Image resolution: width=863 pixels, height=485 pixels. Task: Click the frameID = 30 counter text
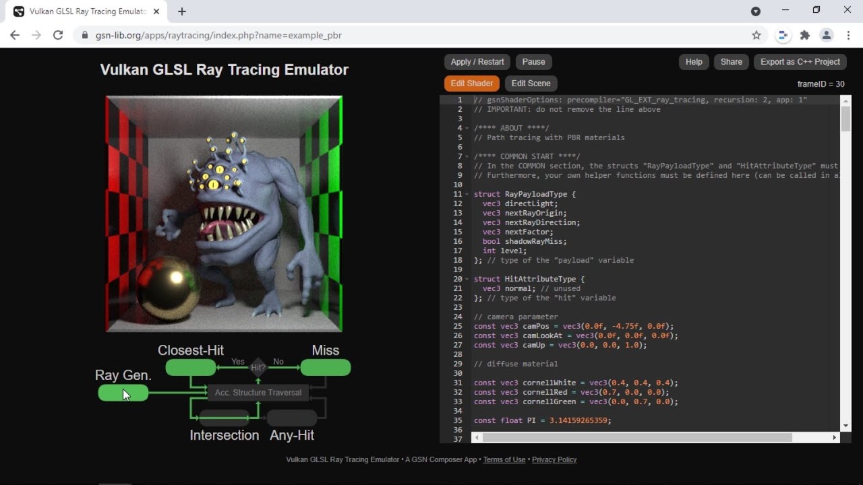pyautogui.click(x=821, y=84)
